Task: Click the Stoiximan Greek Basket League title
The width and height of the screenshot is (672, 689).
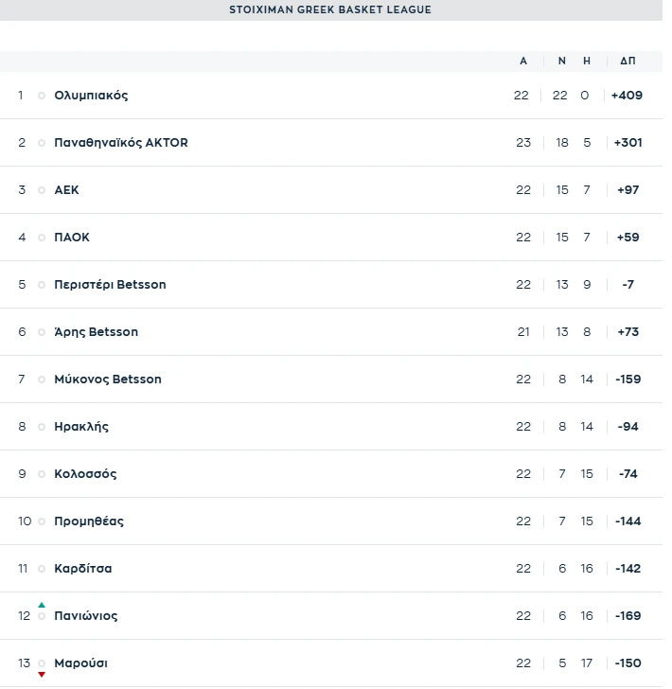Action: click(330, 9)
